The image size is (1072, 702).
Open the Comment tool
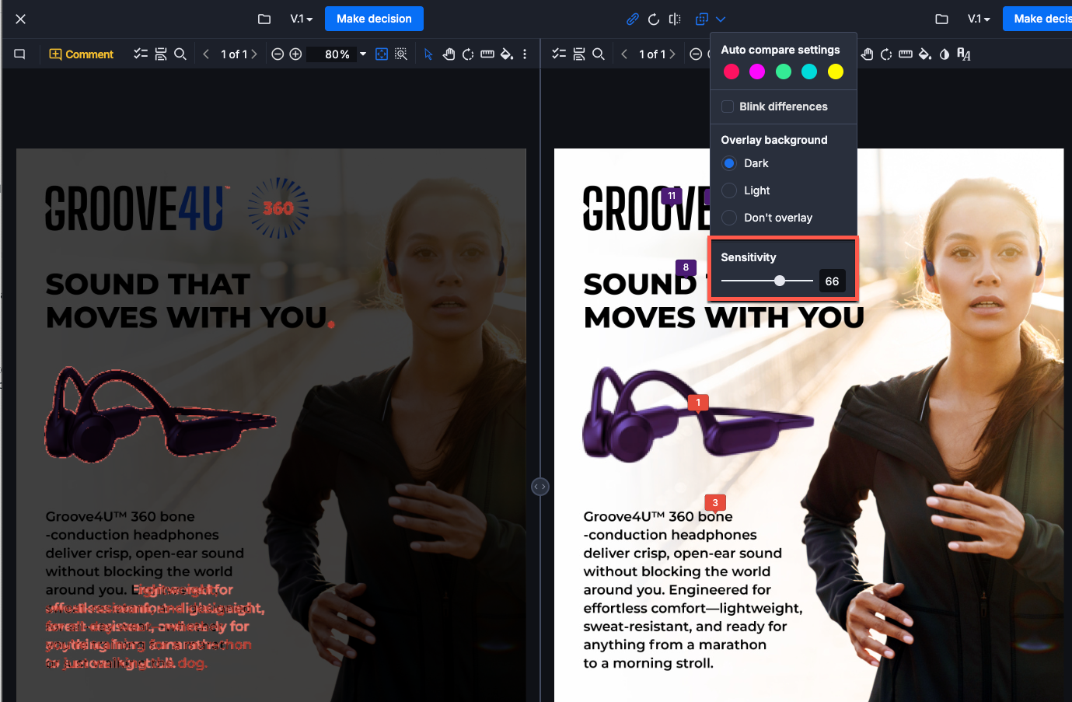(x=81, y=54)
